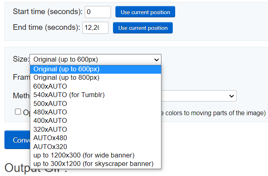Pick 320xAUTO in the dropdown list
Viewport: 268px width, 176px height.
(50, 129)
